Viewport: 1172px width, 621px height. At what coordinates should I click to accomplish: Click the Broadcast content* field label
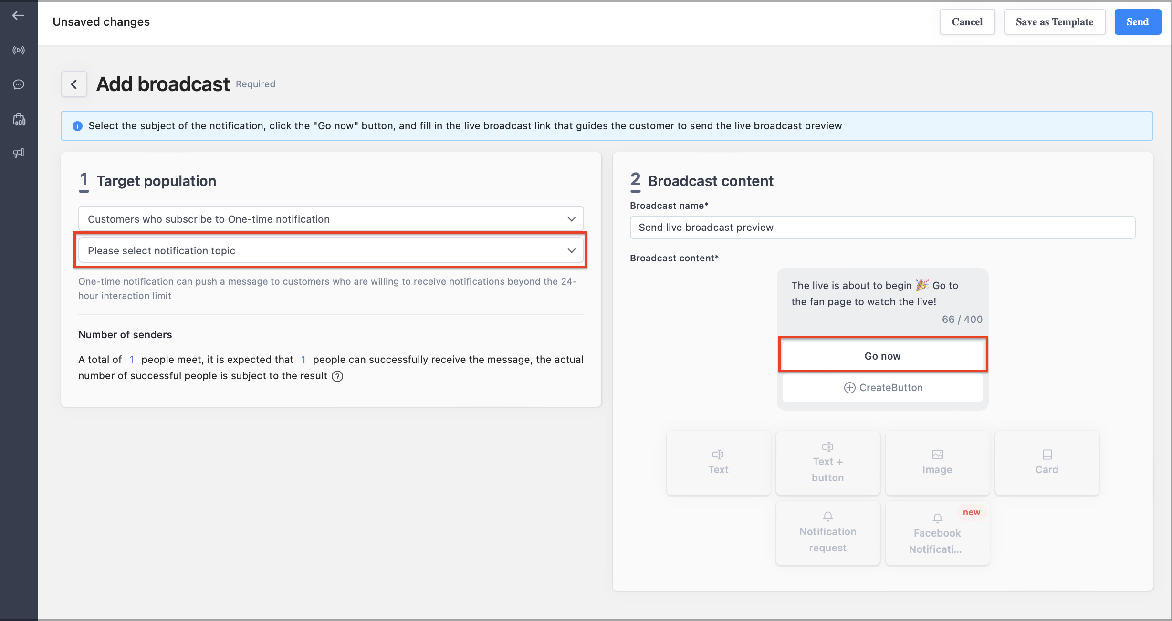[674, 258]
